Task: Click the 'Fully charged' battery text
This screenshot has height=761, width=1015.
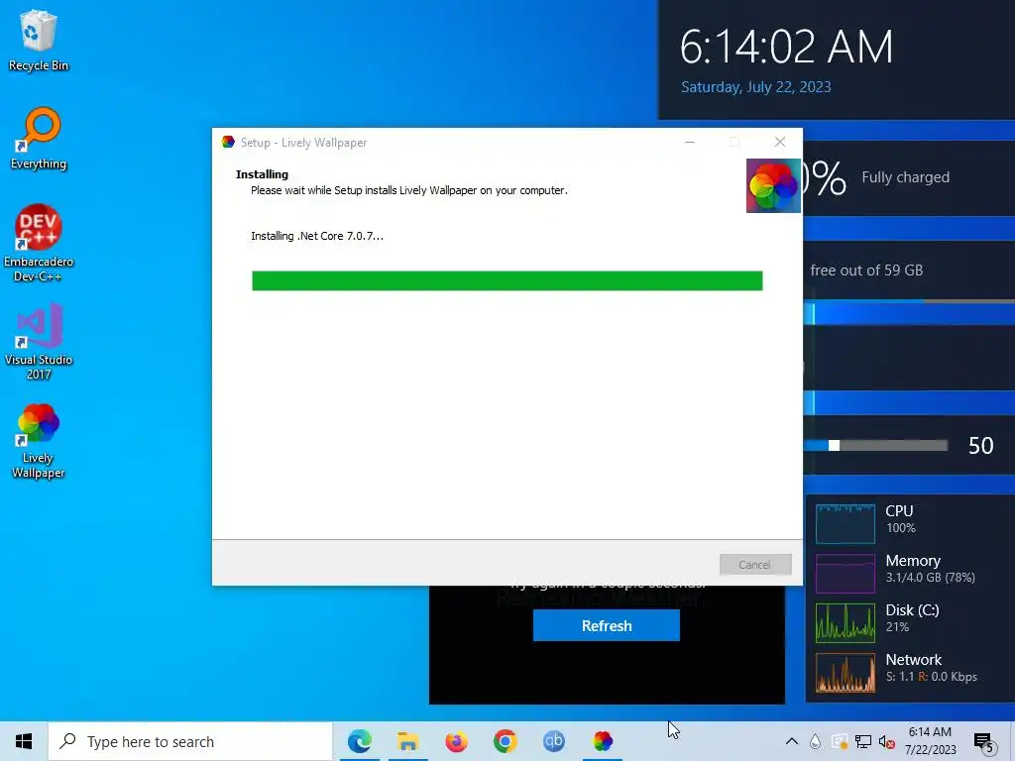Action: click(x=906, y=177)
